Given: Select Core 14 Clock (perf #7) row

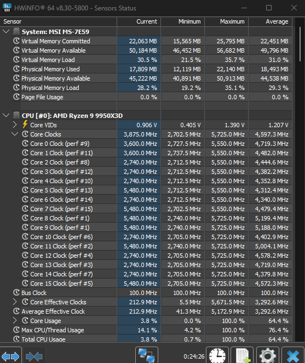Looking at the screenshot, I should point(157,274).
